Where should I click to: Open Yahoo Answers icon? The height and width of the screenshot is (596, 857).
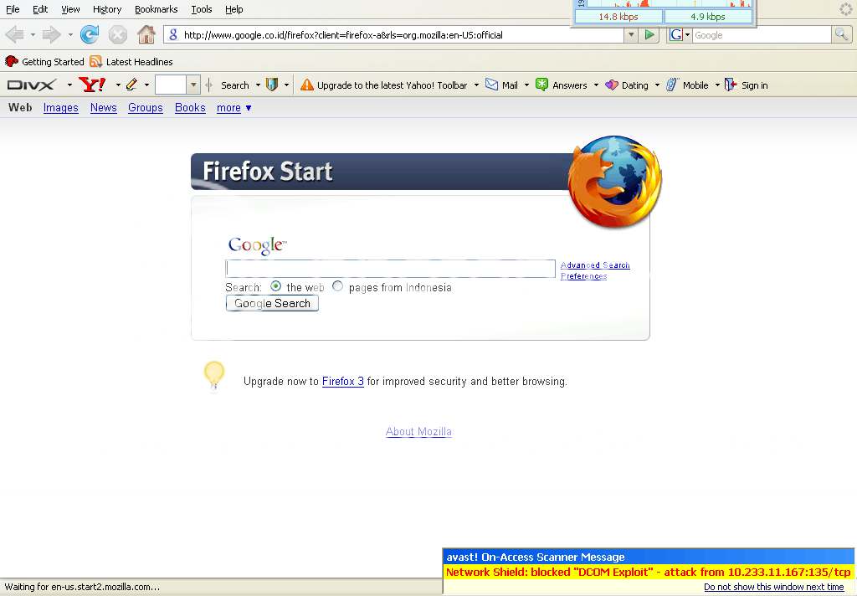(541, 85)
